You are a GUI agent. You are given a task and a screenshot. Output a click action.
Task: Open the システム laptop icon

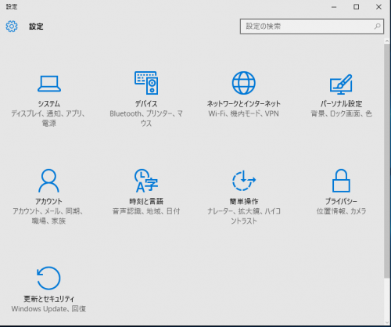pyautogui.click(x=49, y=84)
